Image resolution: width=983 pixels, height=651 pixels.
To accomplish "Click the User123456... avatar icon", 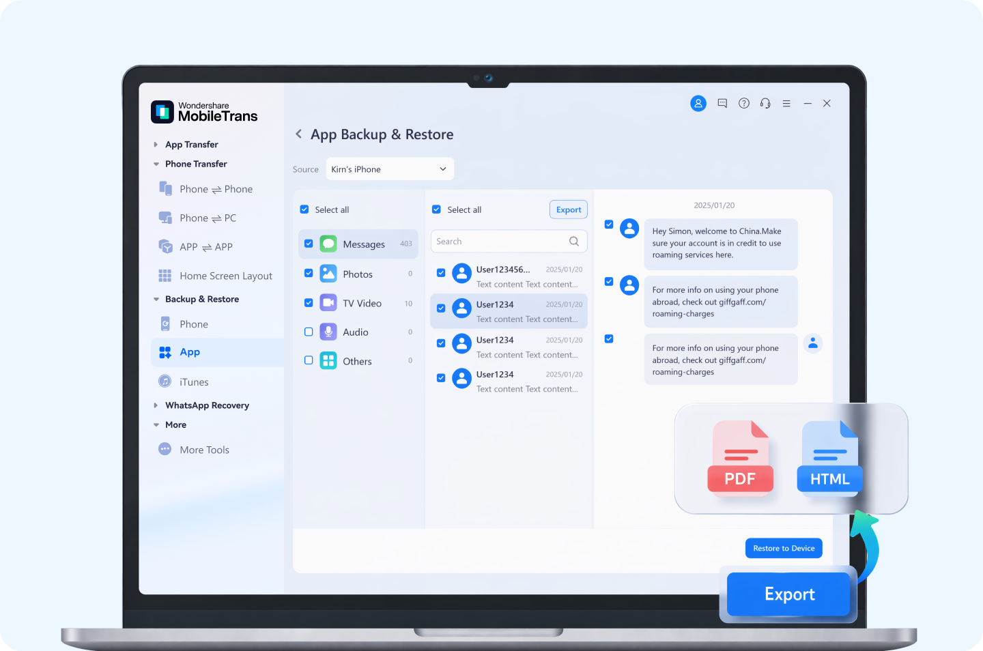I will [462, 273].
